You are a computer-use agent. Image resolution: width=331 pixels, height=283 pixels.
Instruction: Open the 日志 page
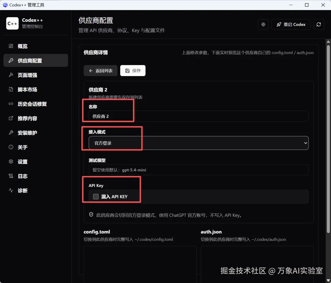(x=36, y=176)
